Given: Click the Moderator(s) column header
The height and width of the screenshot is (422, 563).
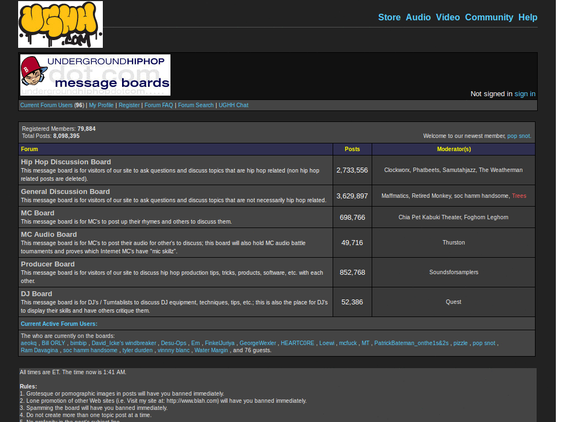Looking at the screenshot, I should pos(454,149).
